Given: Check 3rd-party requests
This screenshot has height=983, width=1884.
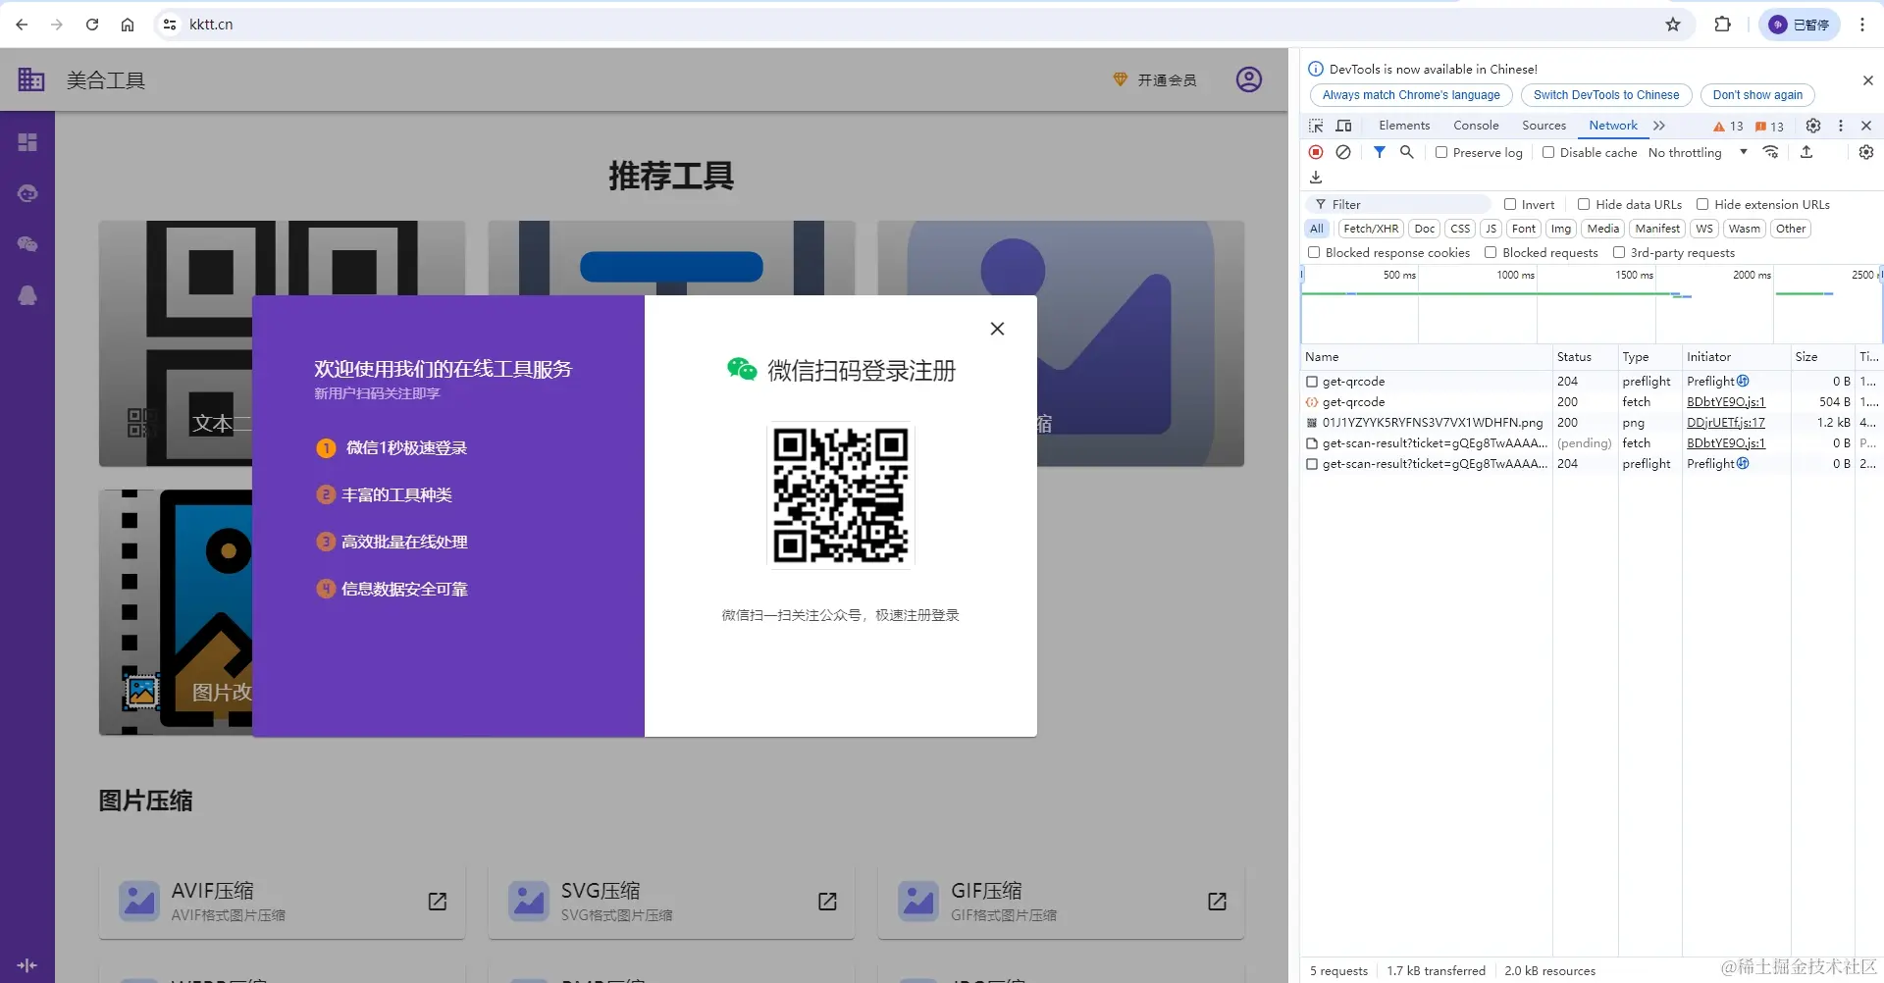Looking at the screenshot, I should click(1618, 252).
